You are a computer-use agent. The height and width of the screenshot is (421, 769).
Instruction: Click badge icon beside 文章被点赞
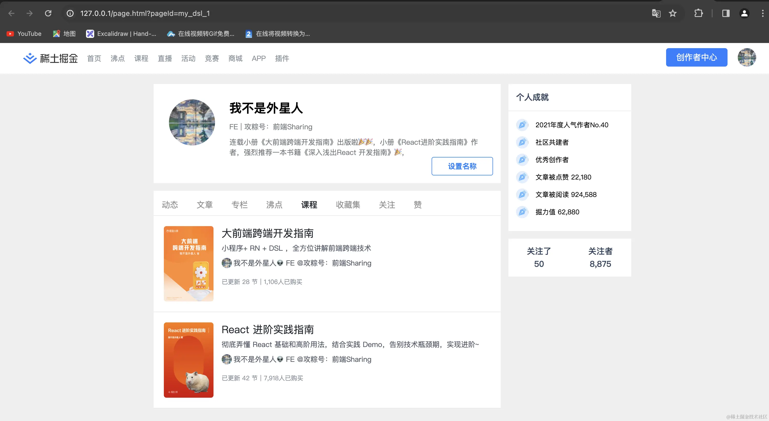522,177
